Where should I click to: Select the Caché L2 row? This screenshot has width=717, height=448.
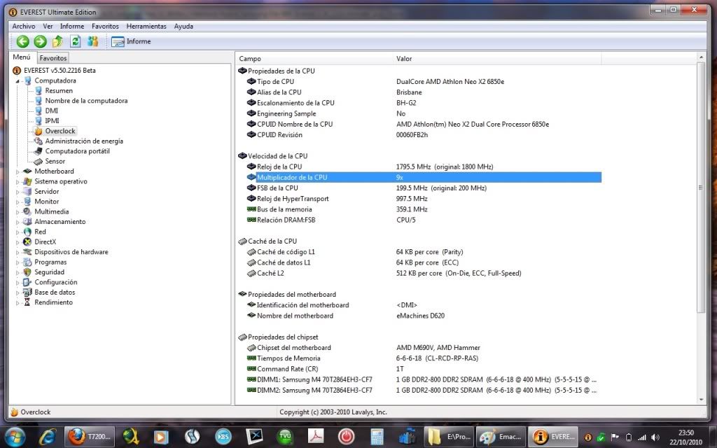coord(419,273)
